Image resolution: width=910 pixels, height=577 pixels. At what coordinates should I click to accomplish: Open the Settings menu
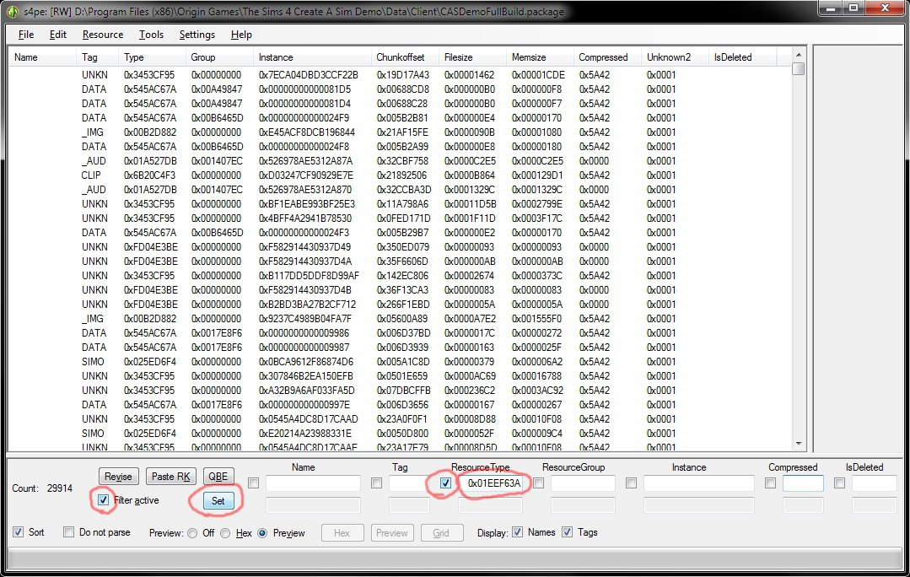coord(197,35)
